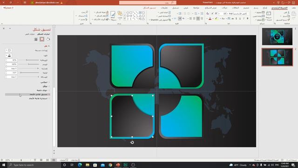Toggle Normal view in status bar

click(x=54, y=160)
